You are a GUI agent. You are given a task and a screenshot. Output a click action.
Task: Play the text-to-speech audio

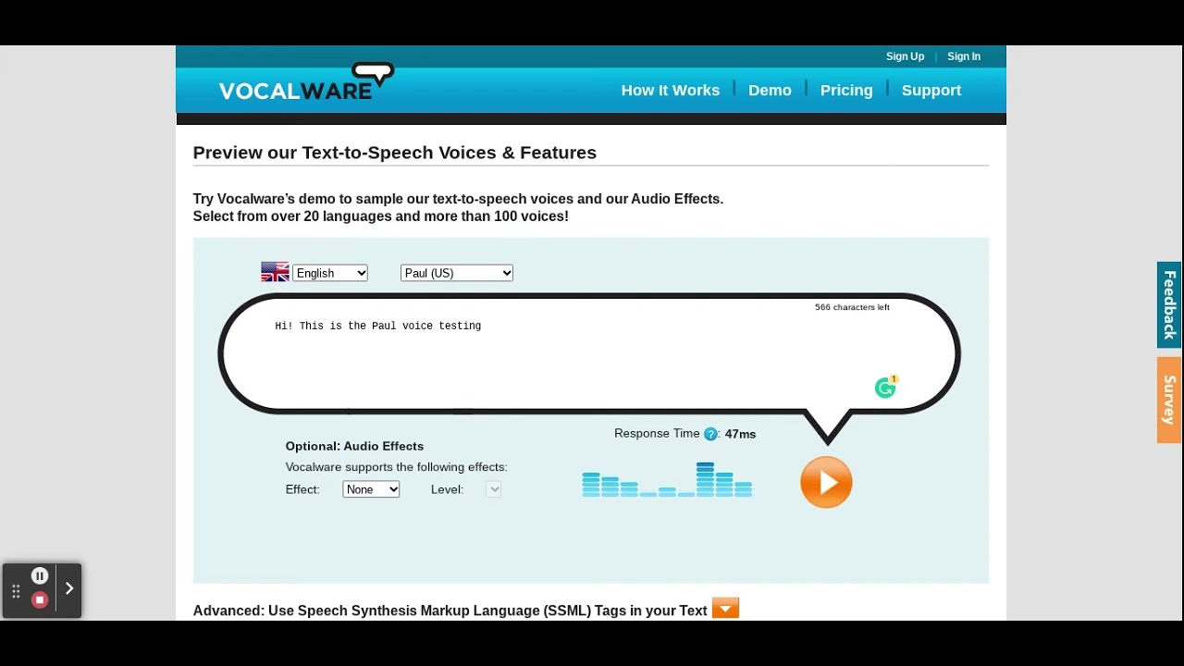826,482
